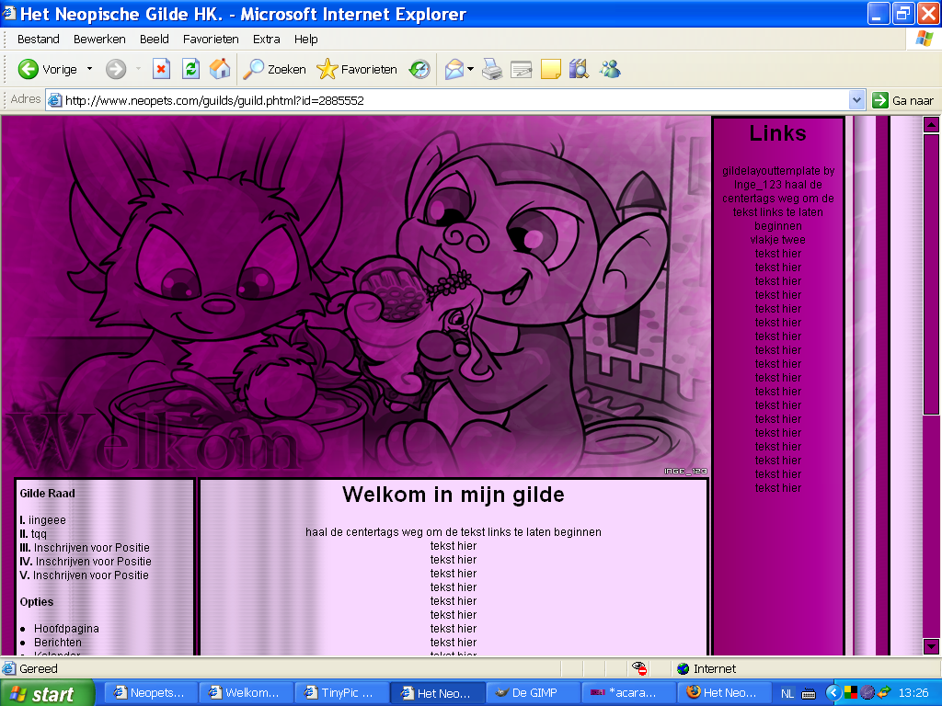Click the blocked popup status bar icon
Image resolution: width=942 pixels, height=706 pixels.
[x=639, y=668]
